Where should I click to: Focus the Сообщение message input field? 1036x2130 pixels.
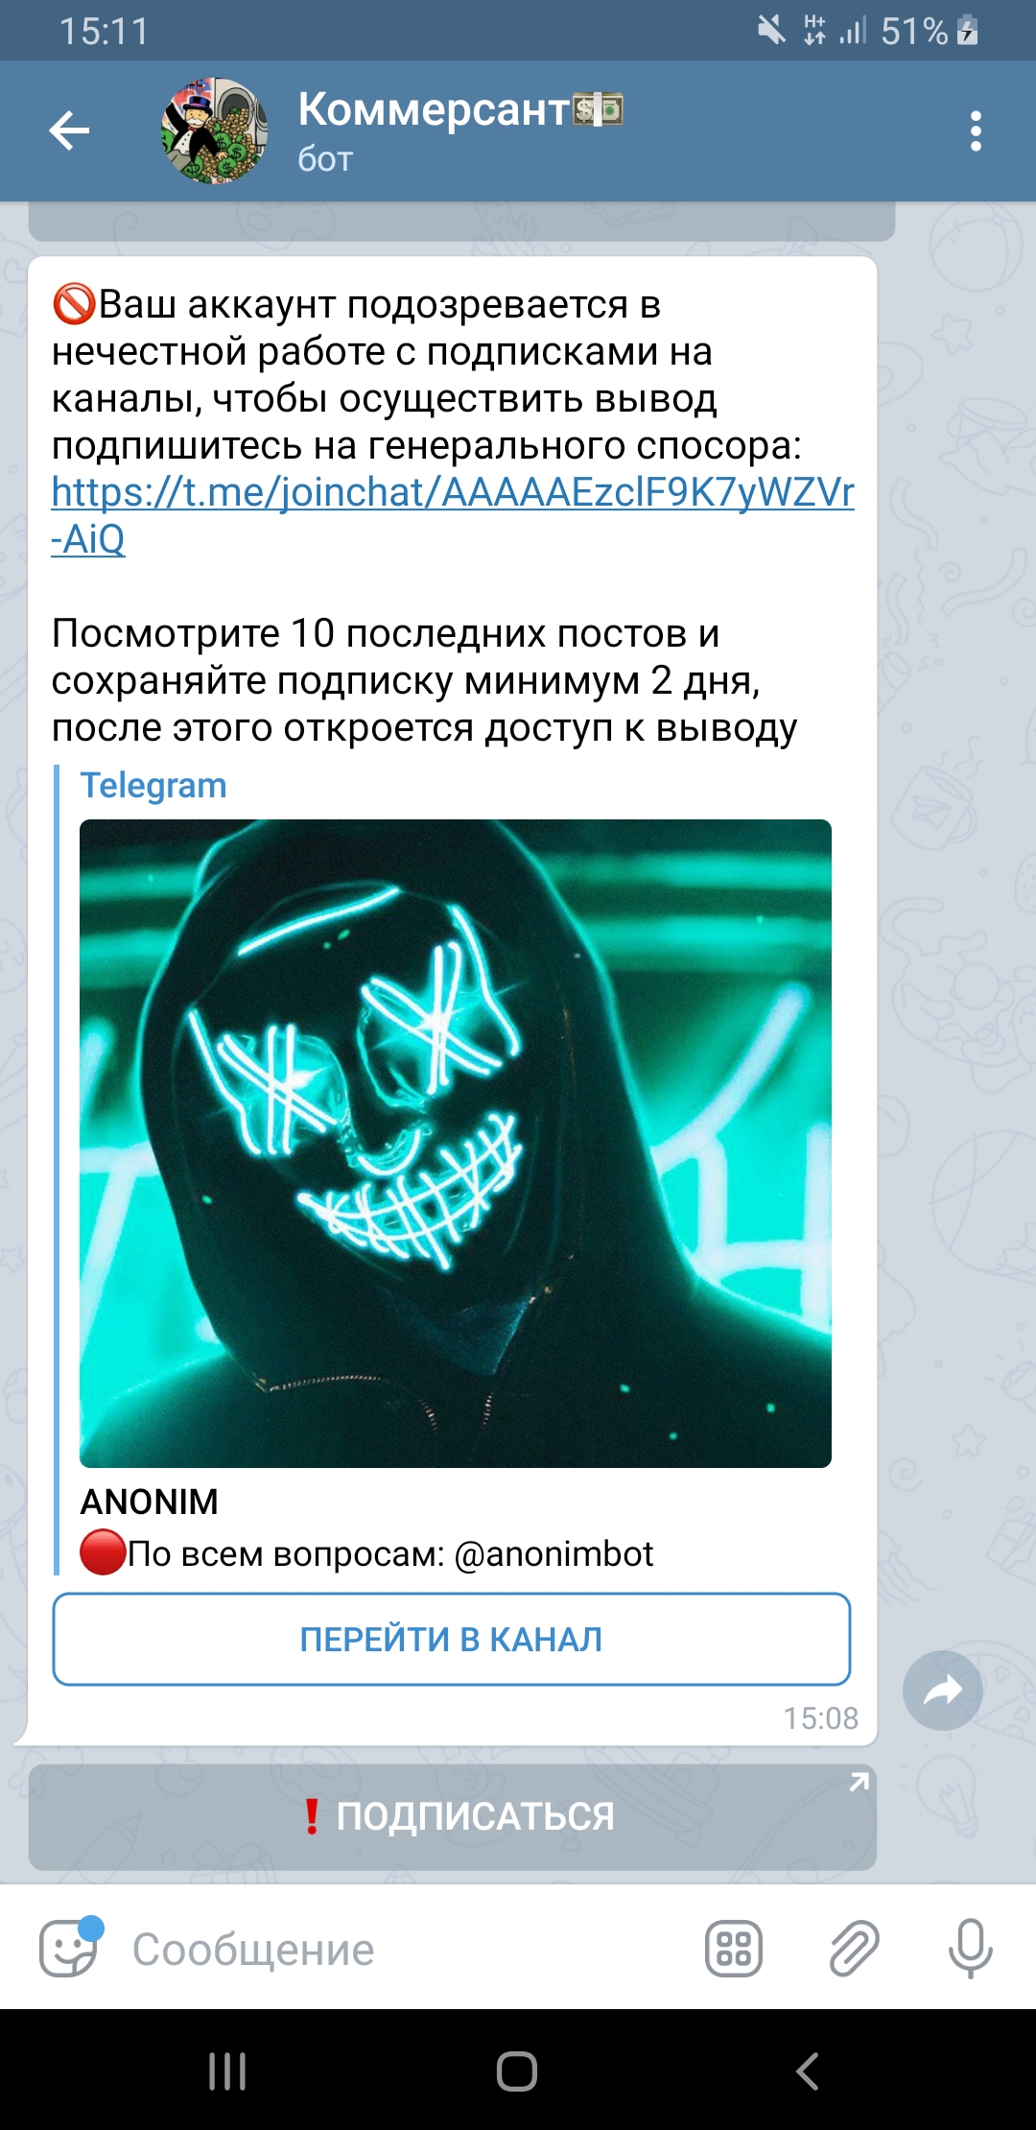[x=403, y=1949]
